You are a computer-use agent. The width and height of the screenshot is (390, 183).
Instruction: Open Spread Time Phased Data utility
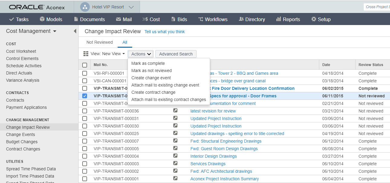coord(31,169)
